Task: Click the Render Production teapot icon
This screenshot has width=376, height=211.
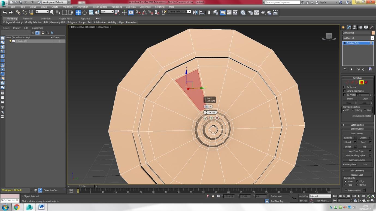Action: pyautogui.click(x=263, y=13)
